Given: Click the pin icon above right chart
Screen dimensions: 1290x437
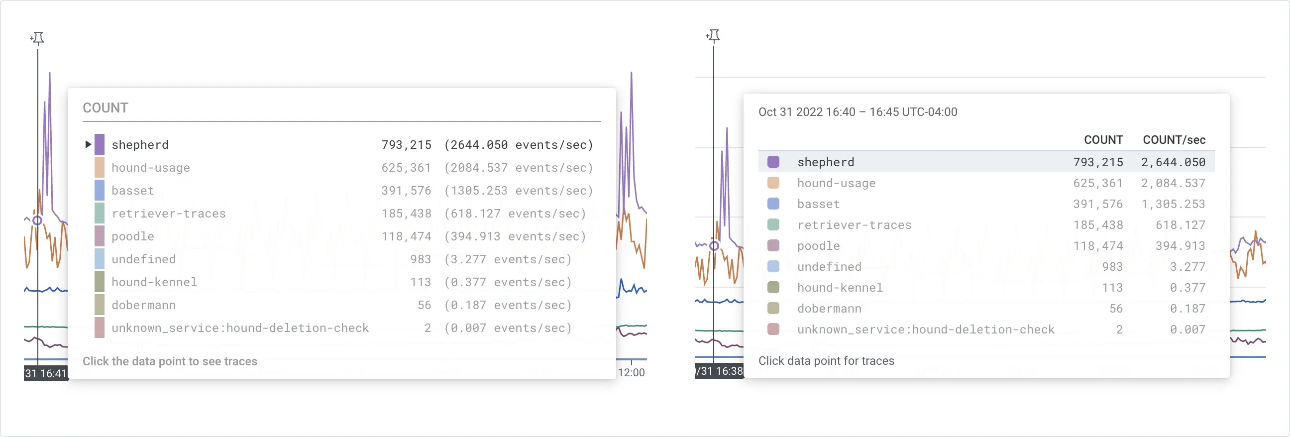Looking at the screenshot, I should [x=713, y=35].
